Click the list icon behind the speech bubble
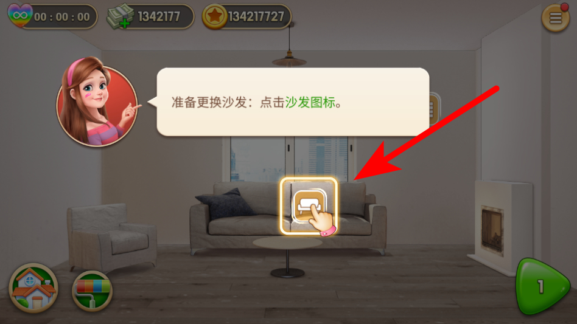Screen dimensions: 577x324 (x=434, y=108)
